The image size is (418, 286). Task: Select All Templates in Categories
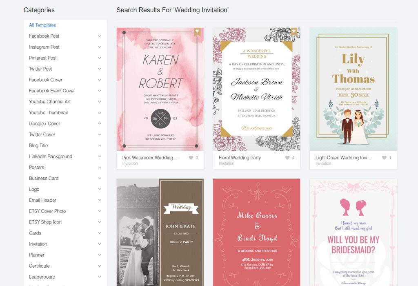42,25
